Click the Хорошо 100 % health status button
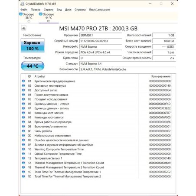This screenshot has height=196, width=196. tap(33, 46)
